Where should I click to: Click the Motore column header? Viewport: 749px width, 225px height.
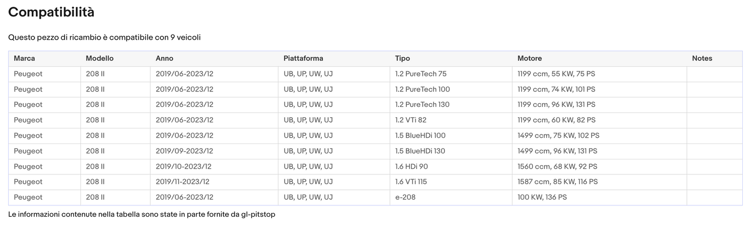529,58
